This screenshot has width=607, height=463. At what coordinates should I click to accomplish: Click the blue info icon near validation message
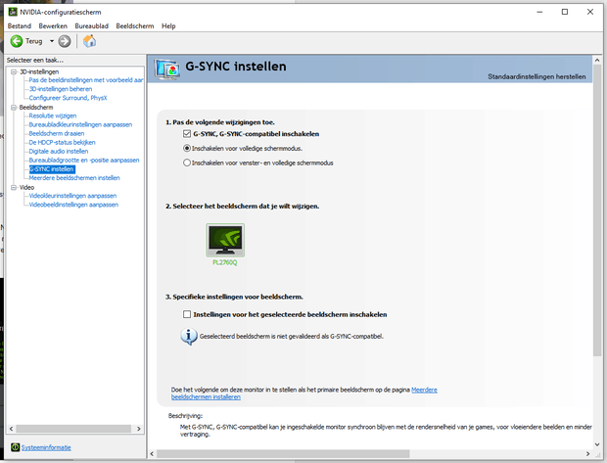point(189,337)
